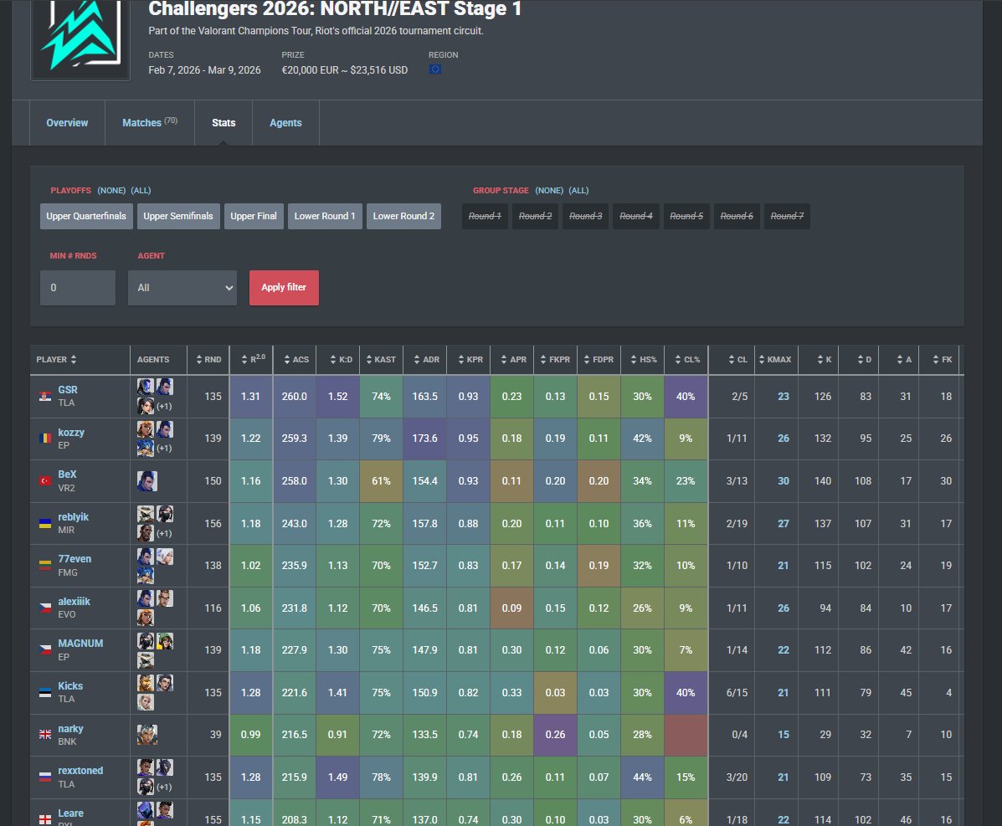1002x826 pixels.
Task: Click narky's agent icon
Action: [147, 735]
